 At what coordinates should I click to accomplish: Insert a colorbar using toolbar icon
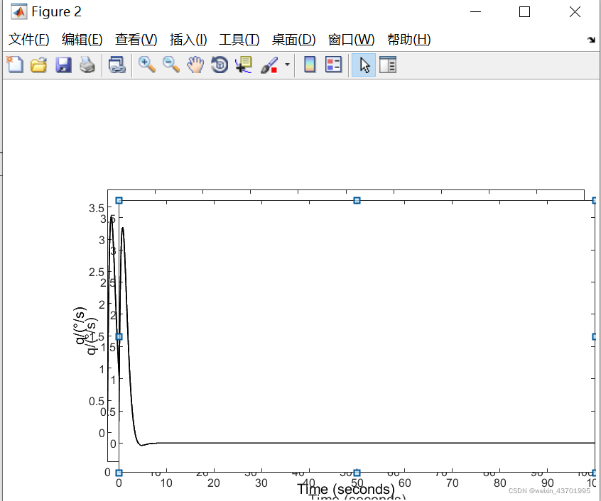(310, 65)
